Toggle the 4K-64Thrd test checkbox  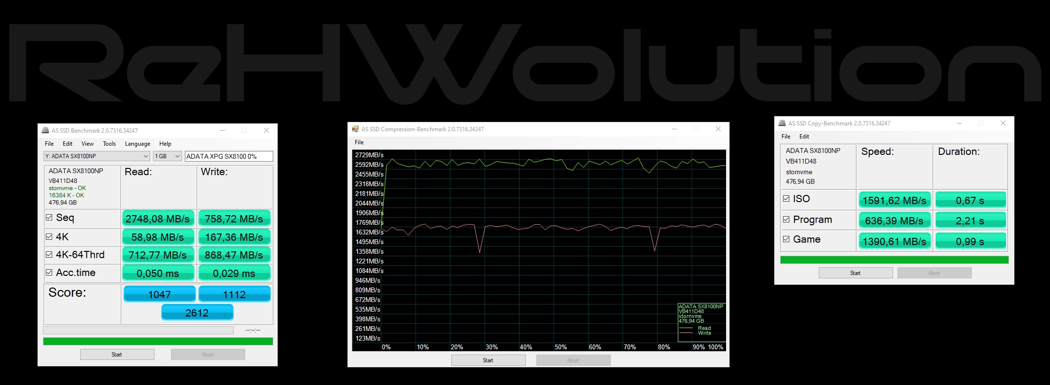(49, 254)
